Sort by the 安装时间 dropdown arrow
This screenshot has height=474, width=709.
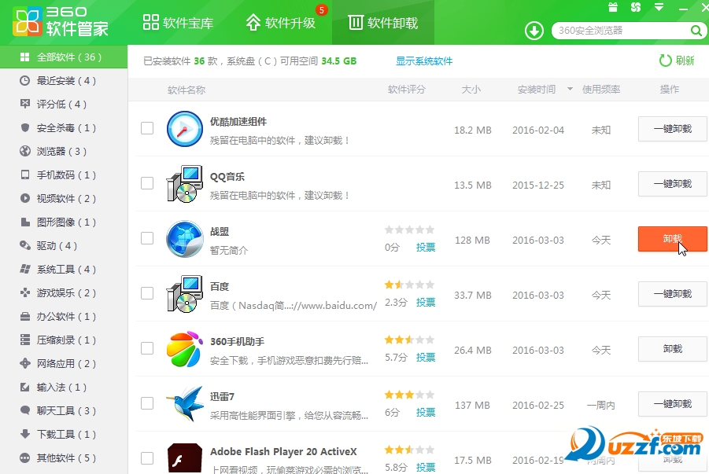pos(570,89)
